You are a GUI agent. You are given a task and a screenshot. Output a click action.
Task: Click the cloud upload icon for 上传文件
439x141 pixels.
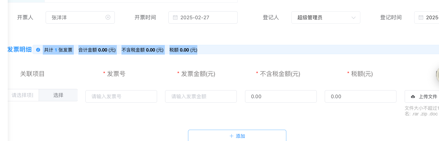(x=413, y=97)
